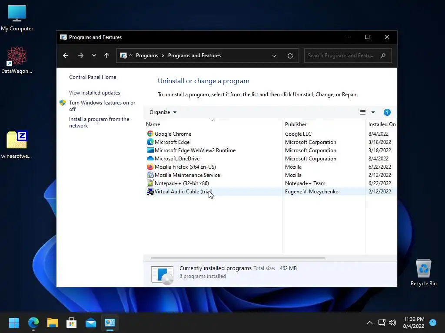Open the clock and date in taskbar

pyautogui.click(x=414, y=323)
